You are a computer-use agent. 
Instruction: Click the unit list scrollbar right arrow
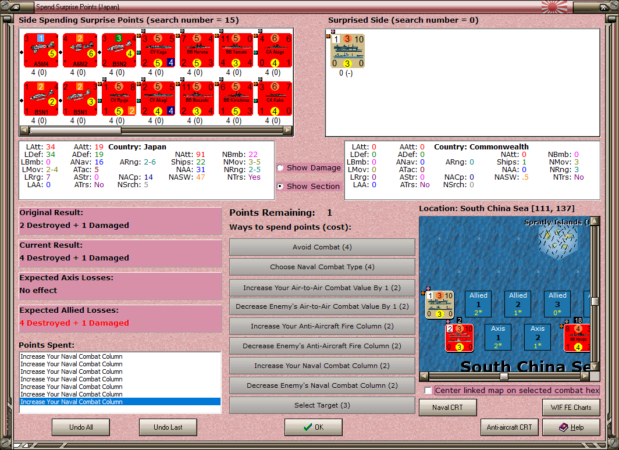click(288, 130)
